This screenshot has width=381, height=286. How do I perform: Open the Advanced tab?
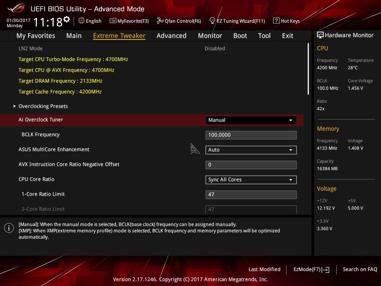[x=171, y=36]
